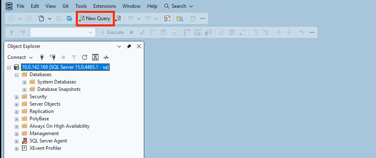Click the Navigate Backward arrow icon
The width and height of the screenshot is (376, 158).
point(12,19)
